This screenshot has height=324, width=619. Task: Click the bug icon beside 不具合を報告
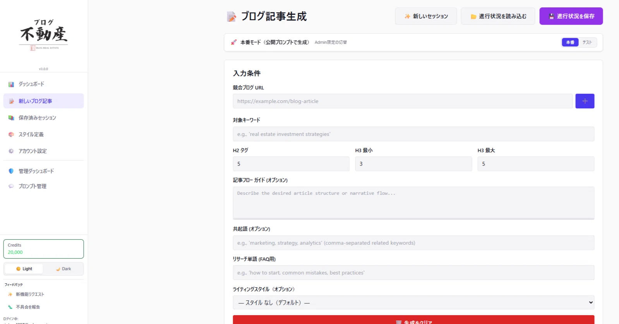[10, 307]
